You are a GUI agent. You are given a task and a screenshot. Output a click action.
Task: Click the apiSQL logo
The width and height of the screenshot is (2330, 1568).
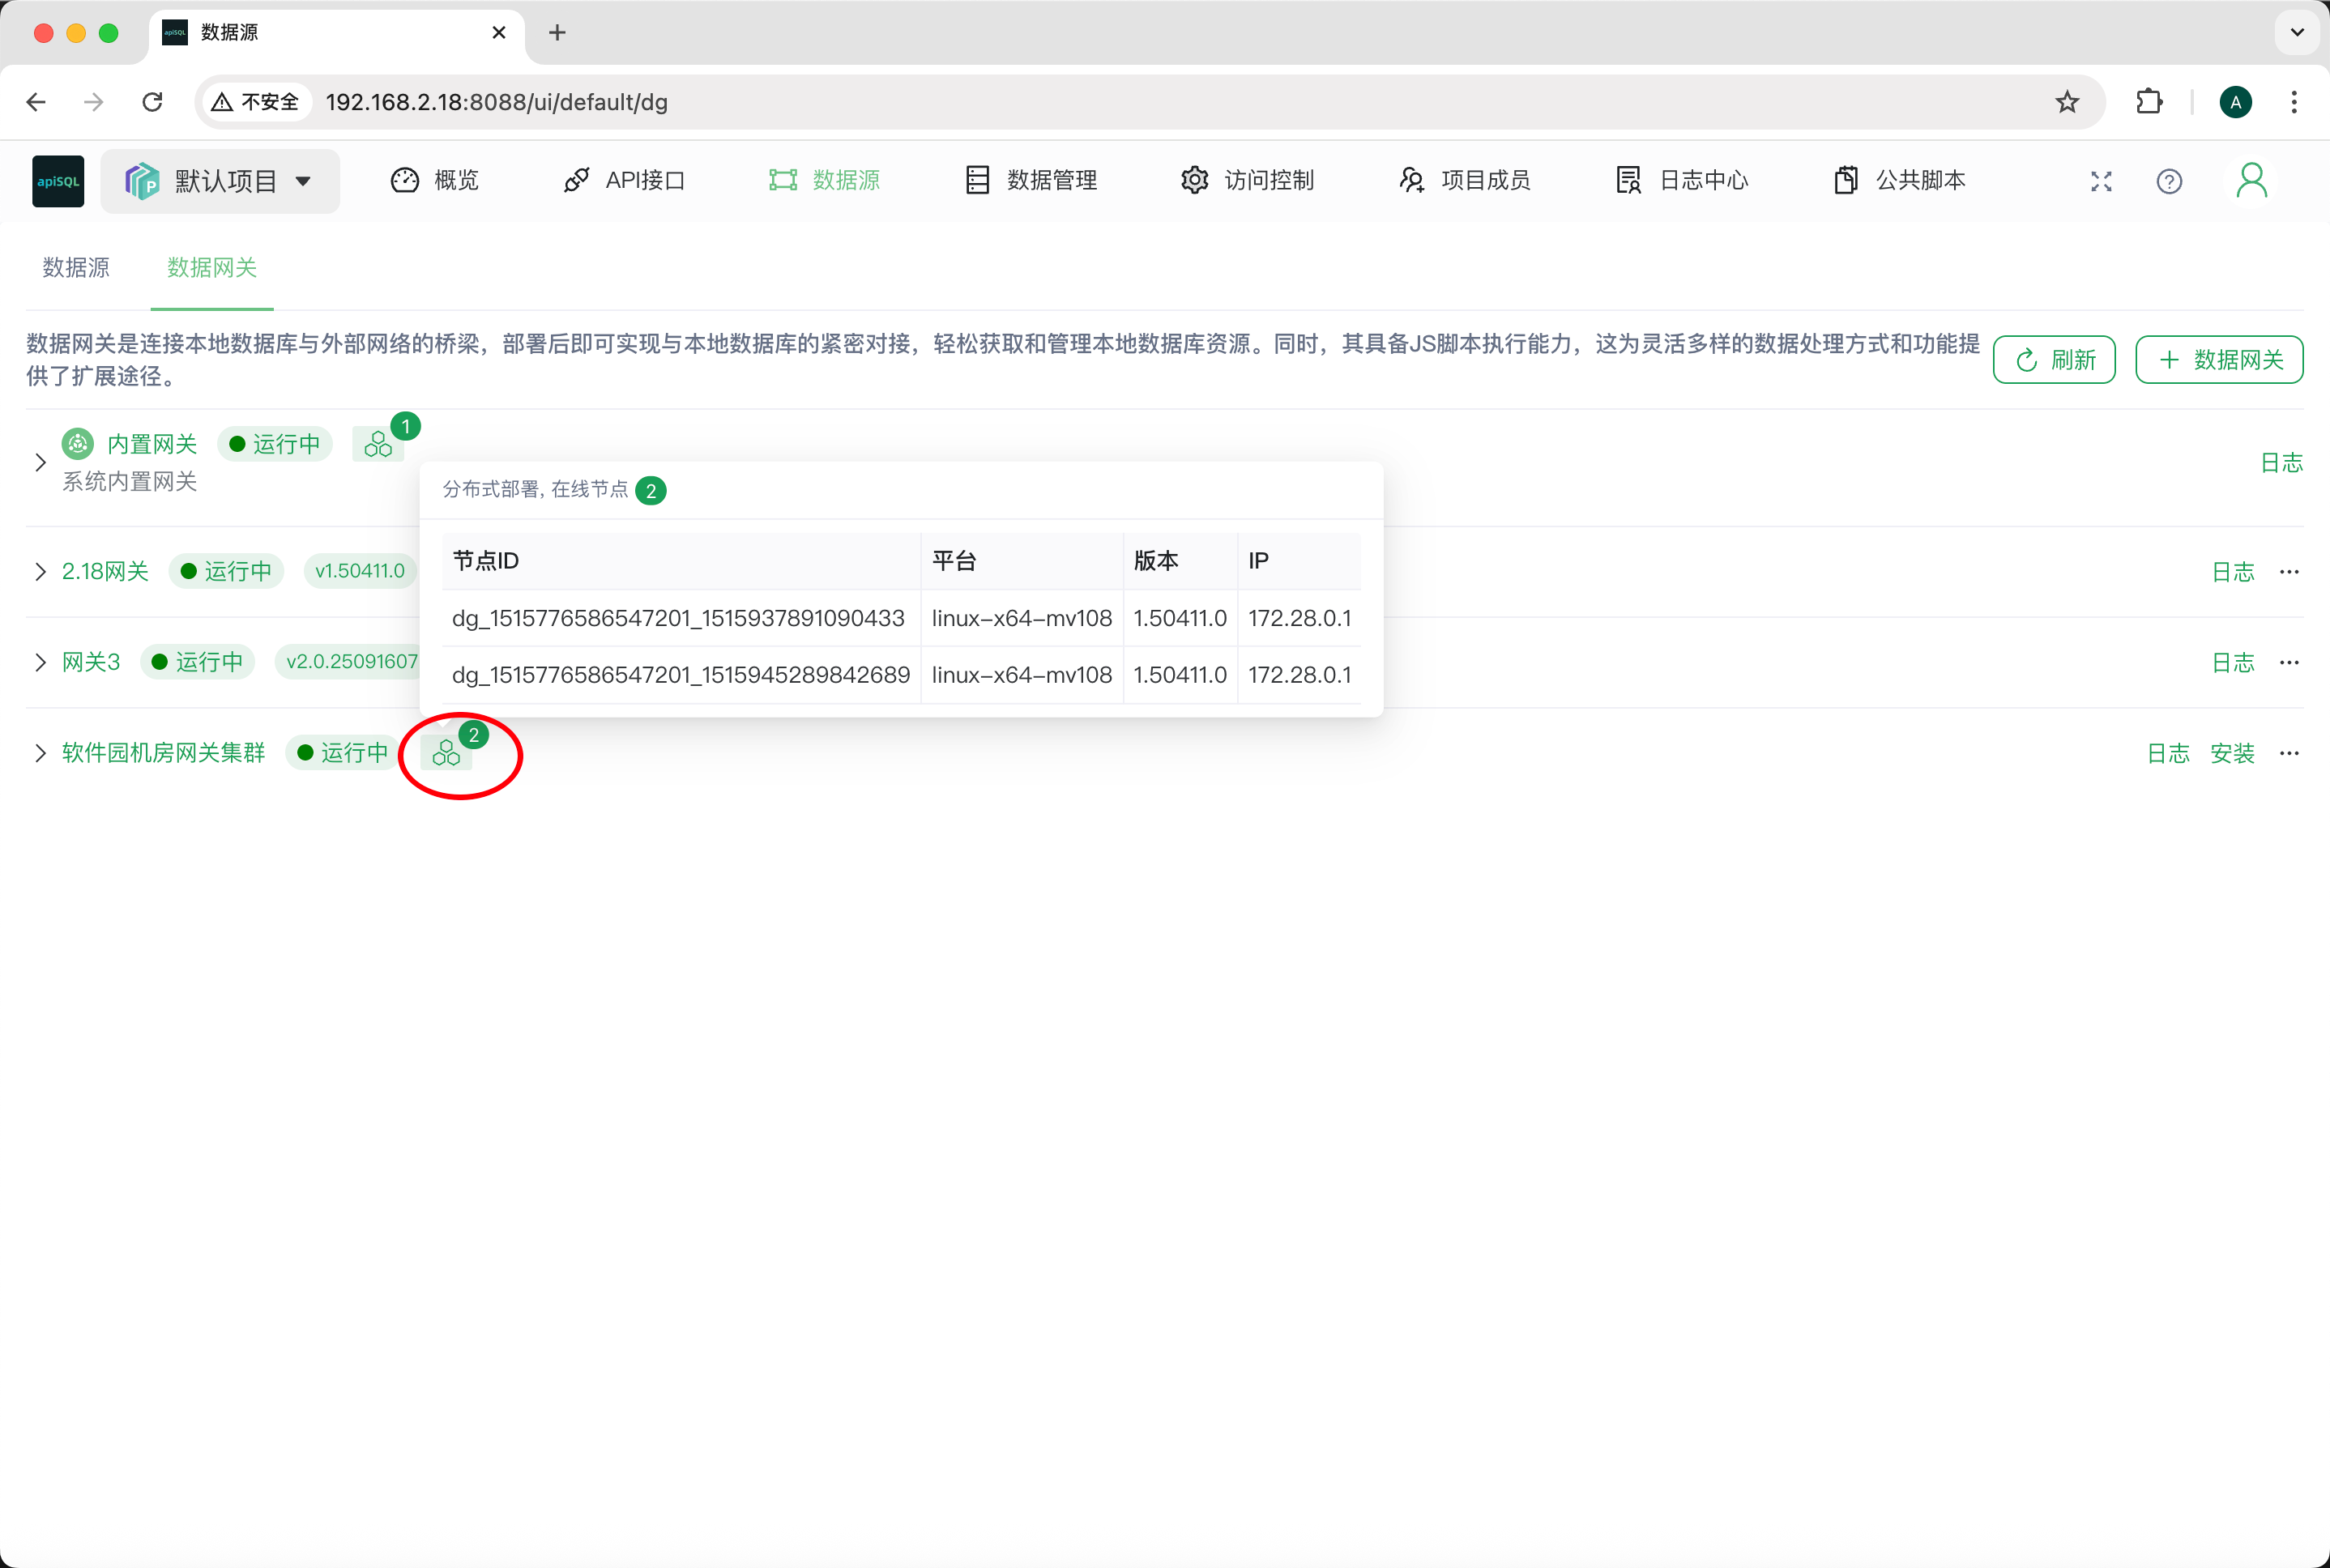[57, 181]
